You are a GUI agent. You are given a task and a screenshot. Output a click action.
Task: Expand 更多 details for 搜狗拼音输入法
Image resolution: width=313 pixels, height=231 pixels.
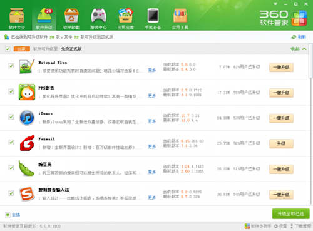152,197
